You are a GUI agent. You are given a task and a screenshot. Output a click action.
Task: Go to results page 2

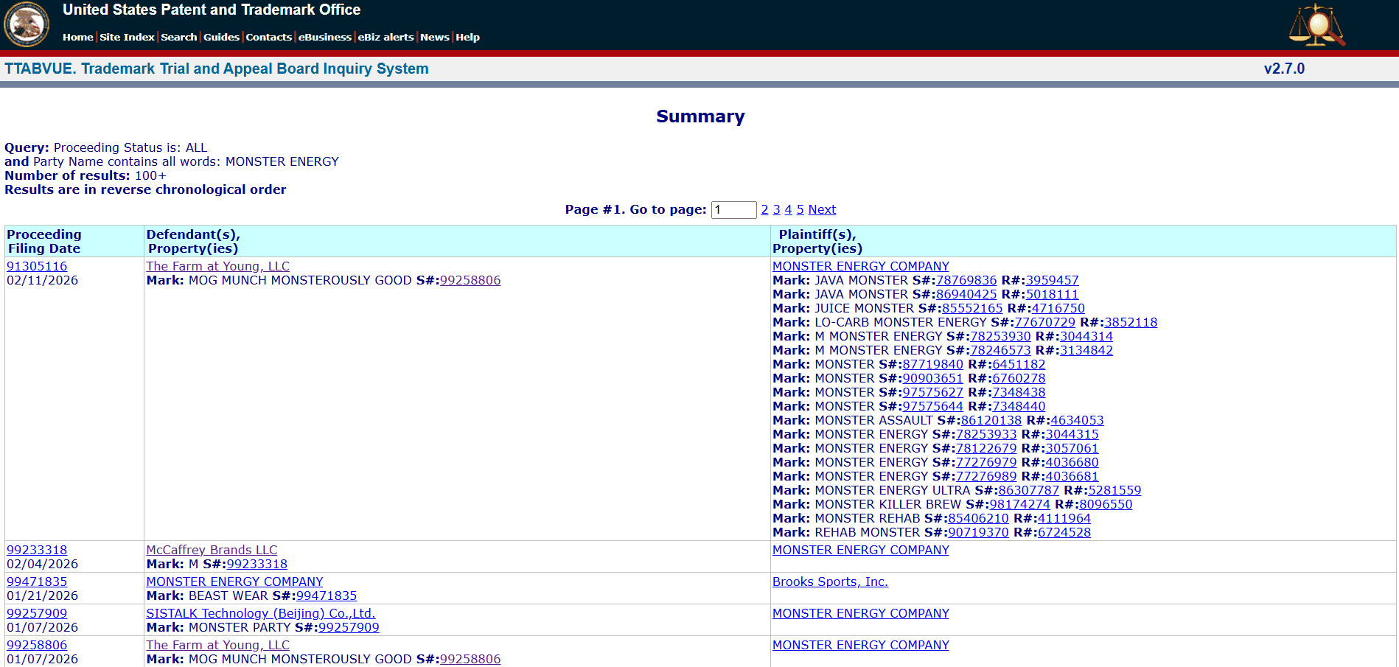764,210
